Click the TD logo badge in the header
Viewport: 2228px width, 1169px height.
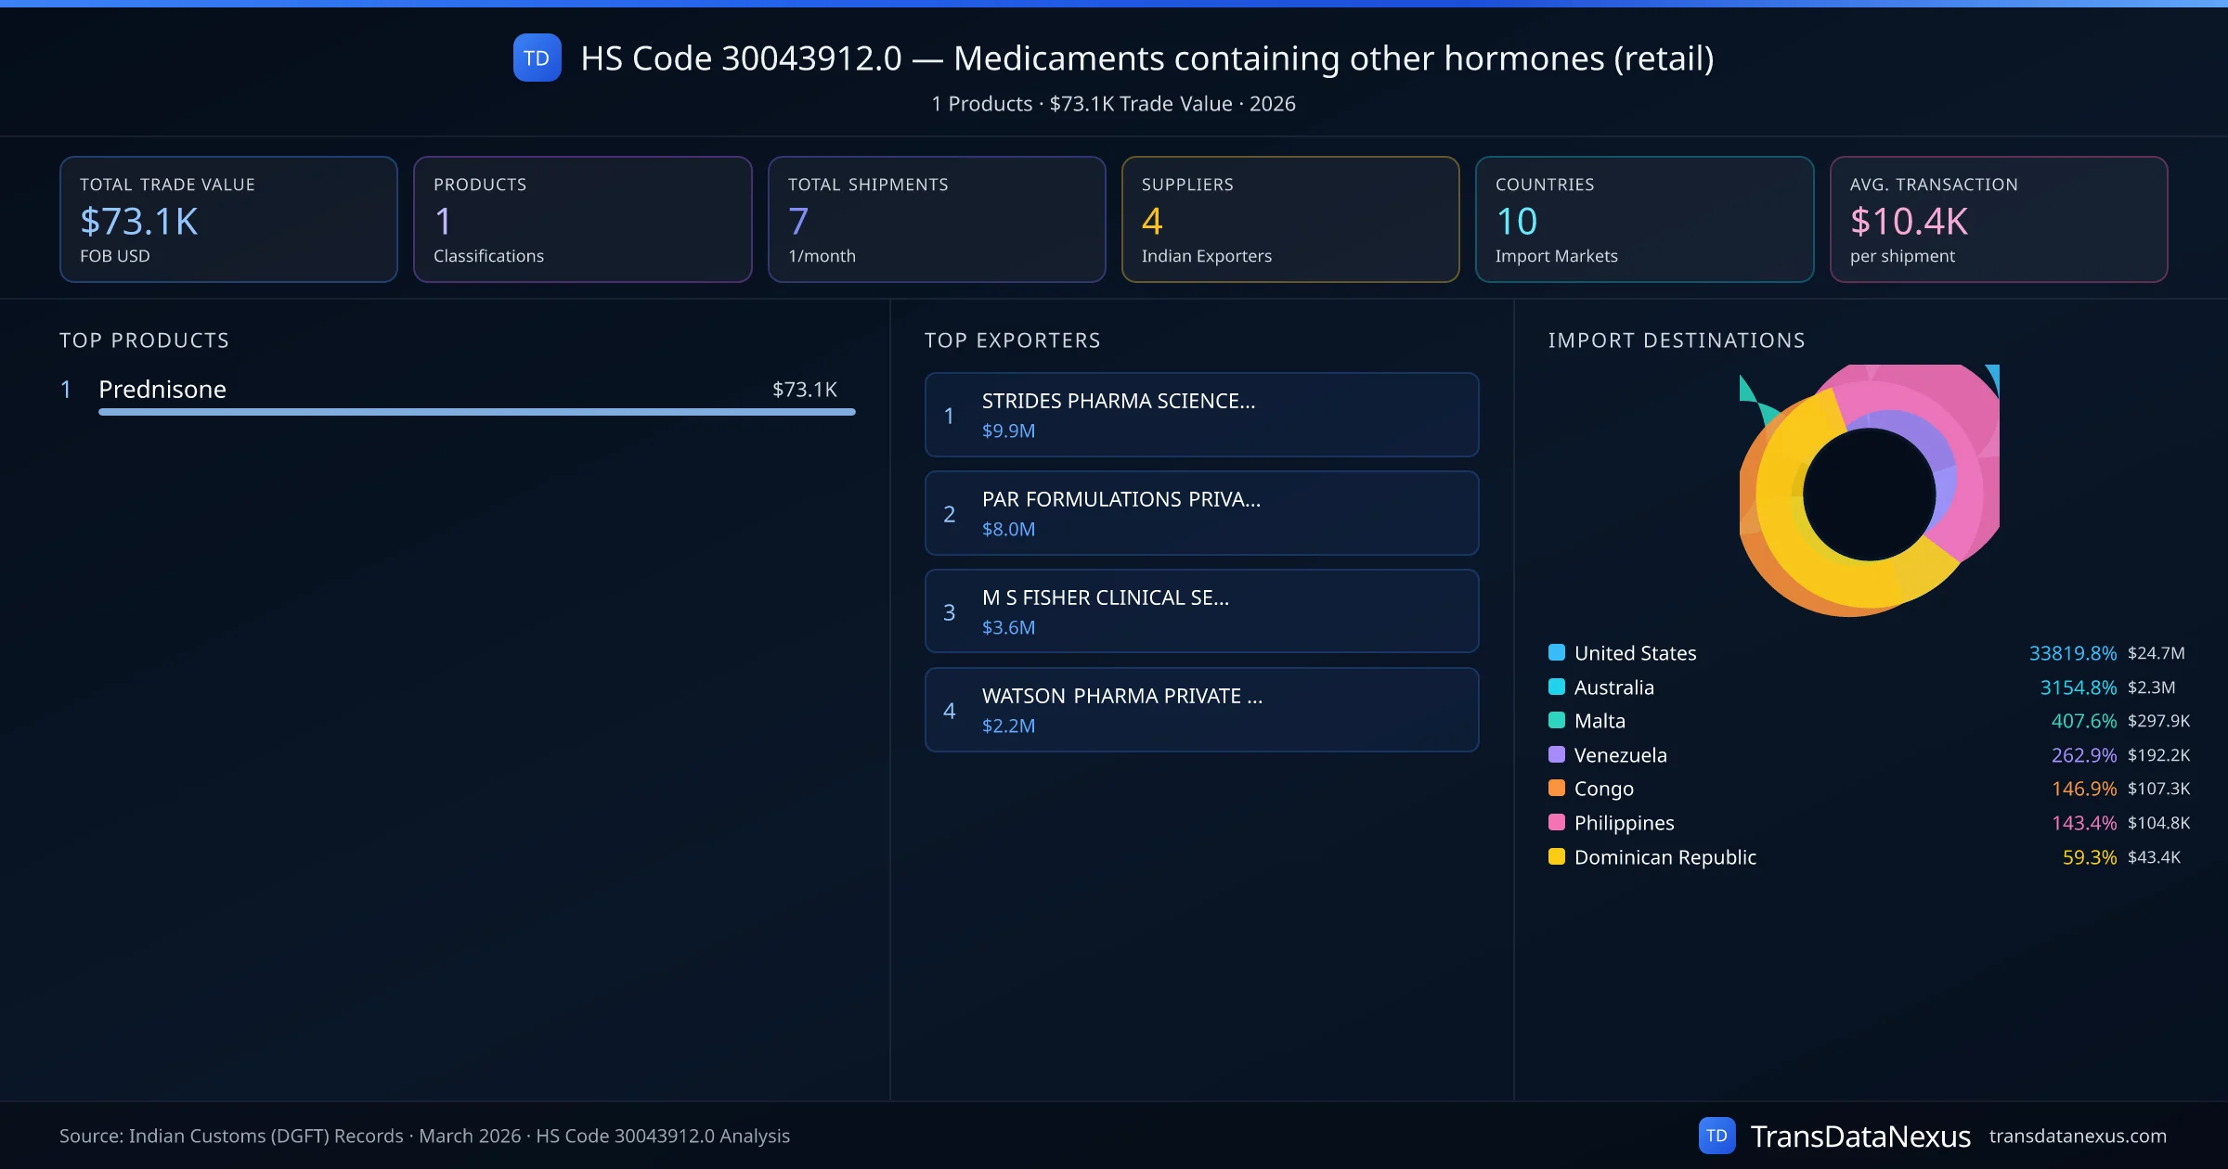click(x=537, y=58)
